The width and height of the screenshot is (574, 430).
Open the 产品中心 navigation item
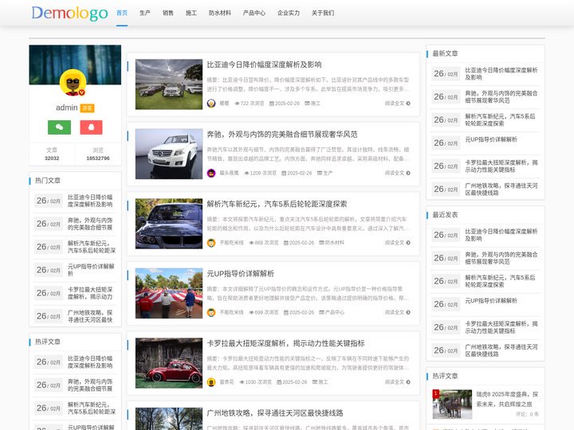pos(254,13)
